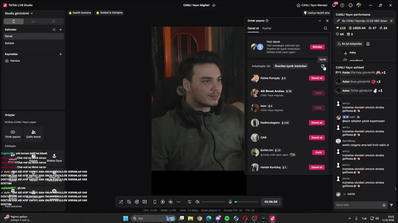Open the emoji picker in comment box
This screenshot has height=223, width=398.
tap(384, 205)
